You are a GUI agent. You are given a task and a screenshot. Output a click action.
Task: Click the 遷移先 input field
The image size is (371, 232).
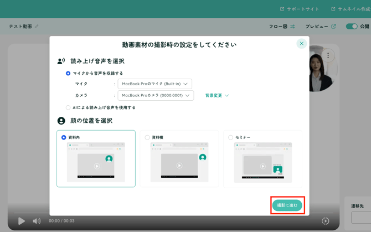(361, 218)
